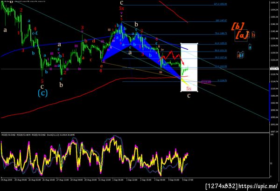Click the red 5x label at chart top
The height and width of the screenshot is (191, 280).
[121, 8]
